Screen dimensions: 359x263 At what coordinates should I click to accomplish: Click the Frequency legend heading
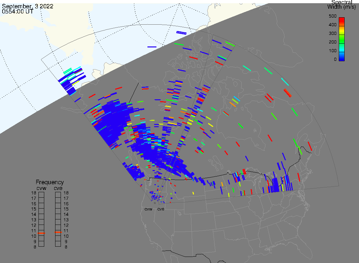[x=50, y=182]
